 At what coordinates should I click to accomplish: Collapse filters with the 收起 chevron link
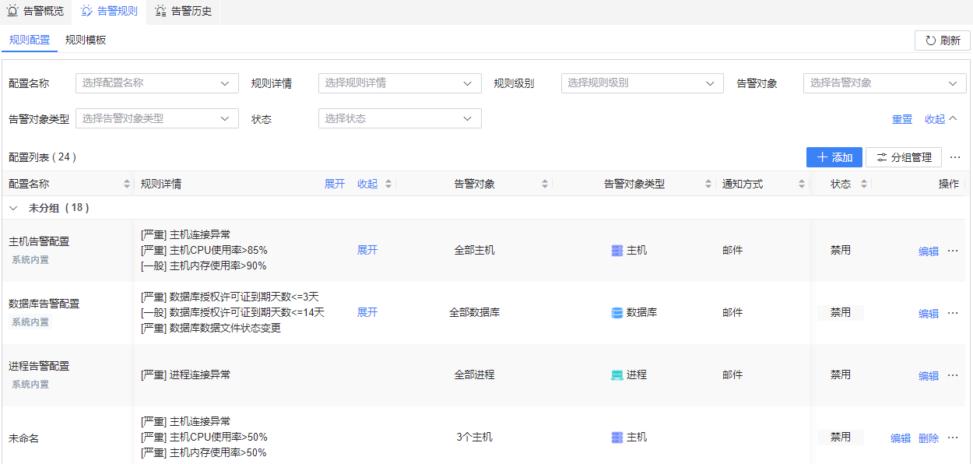click(x=940, y=119)
